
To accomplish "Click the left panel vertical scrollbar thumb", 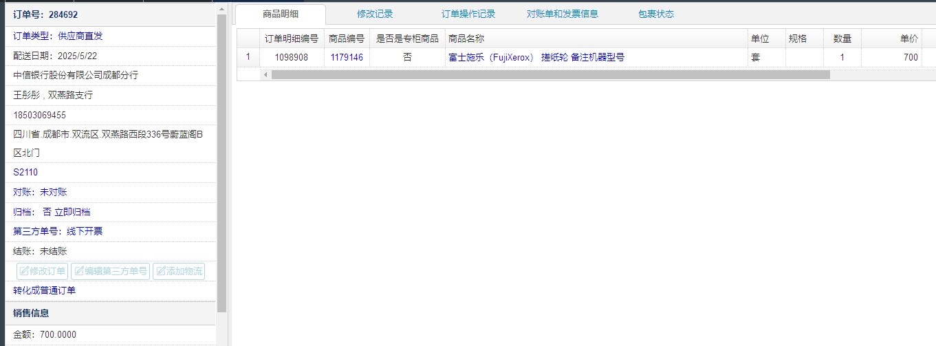I will click(x=221, y=164).
